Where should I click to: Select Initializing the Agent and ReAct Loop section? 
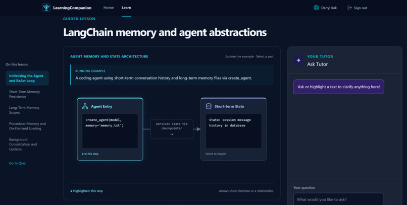pos(27,78)
